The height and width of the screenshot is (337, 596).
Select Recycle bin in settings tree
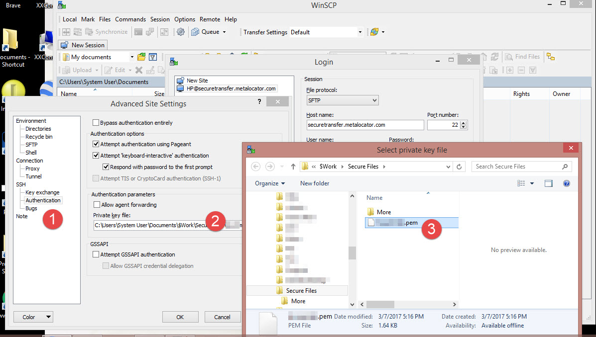39,137
